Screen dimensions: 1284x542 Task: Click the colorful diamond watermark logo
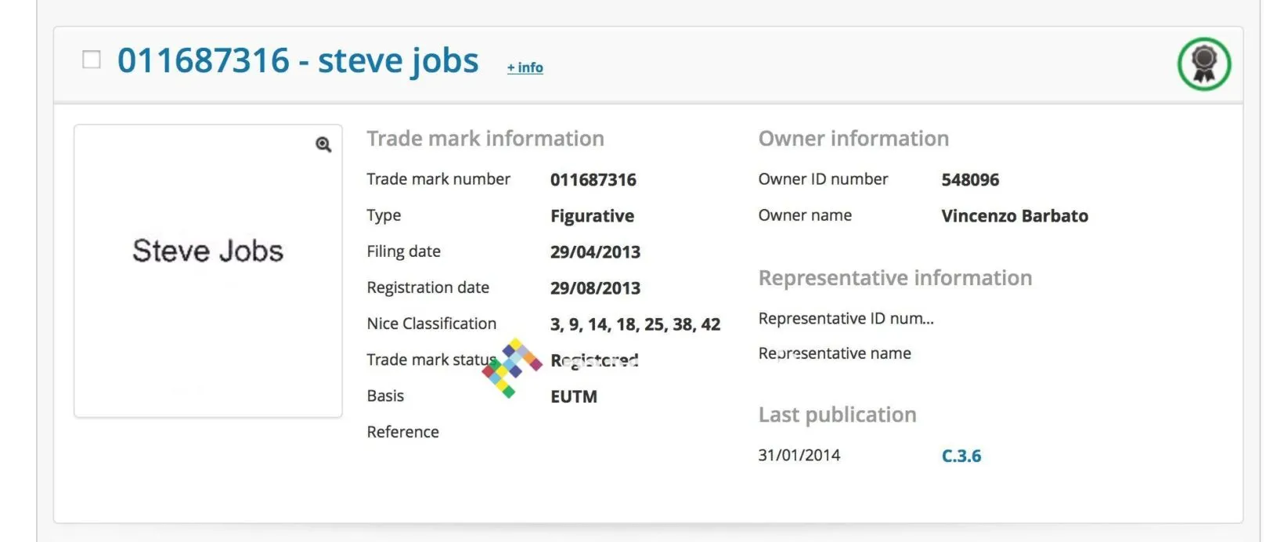click(513, 365)
